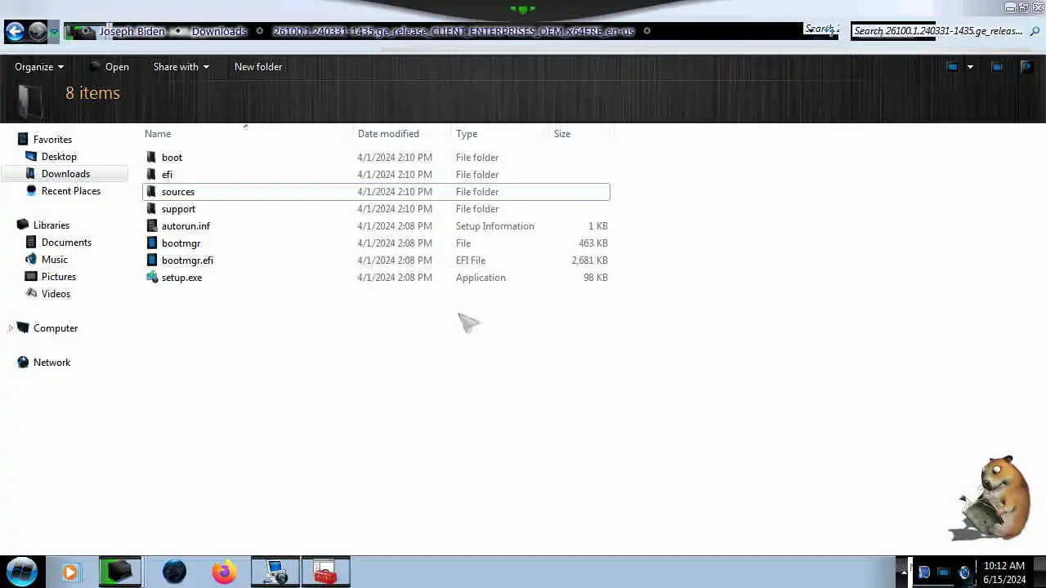Click in the Search folder input box
The width and height of the screenshot is (1046, 588).
(938, 31)
